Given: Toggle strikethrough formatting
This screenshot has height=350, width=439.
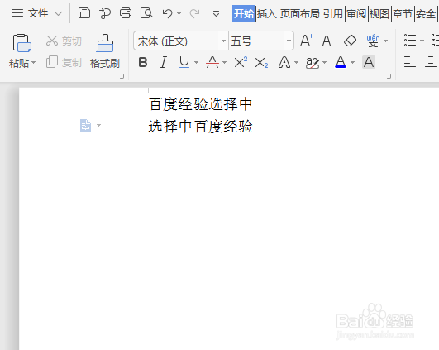Looking at the screenshot, I should pyautogui.click(x=212, y=62).
